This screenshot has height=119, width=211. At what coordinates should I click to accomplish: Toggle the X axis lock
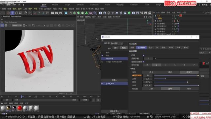click(35, 13)
